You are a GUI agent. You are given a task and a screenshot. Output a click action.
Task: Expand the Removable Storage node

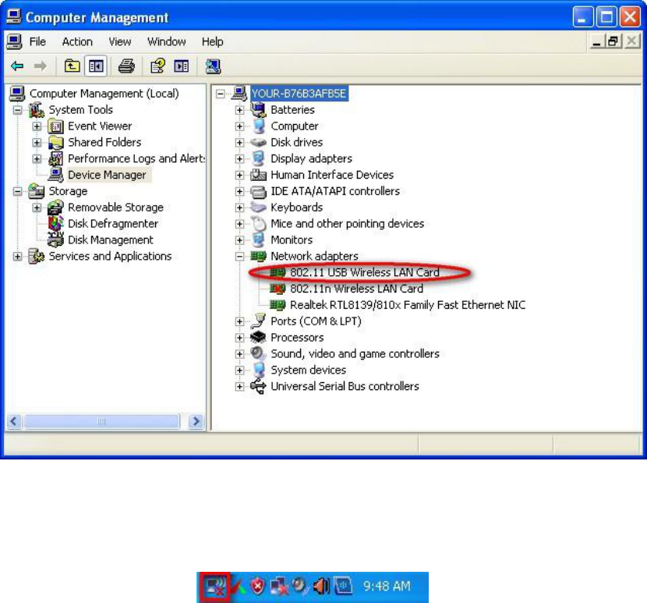point(37,208)
